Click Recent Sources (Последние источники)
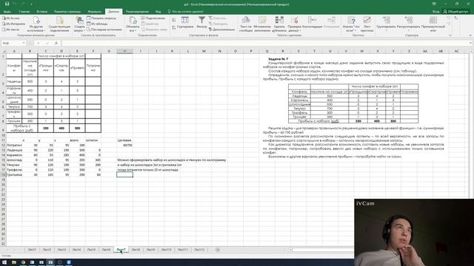 104,30
